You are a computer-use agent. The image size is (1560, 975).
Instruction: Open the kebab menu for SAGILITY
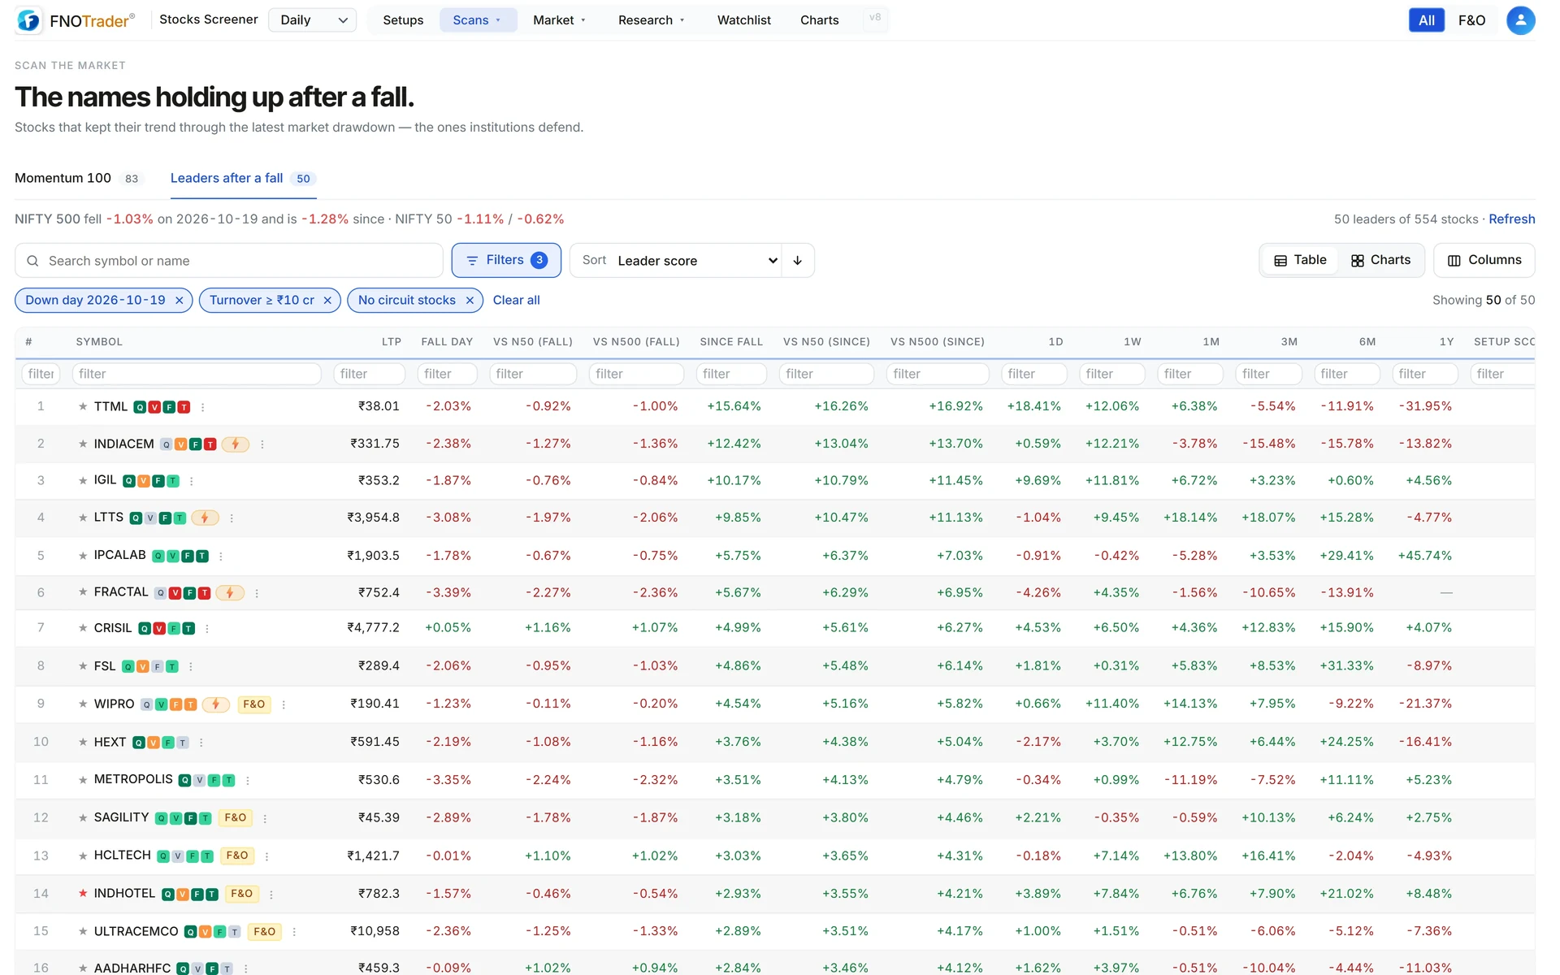(265, 818)
